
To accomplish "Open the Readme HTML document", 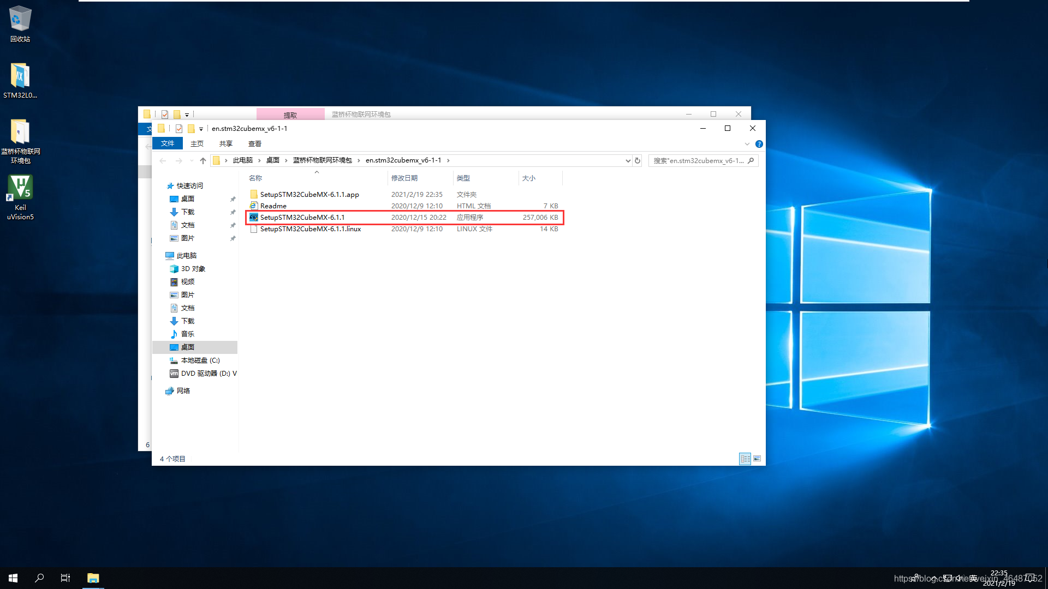I will pos(273,206).
